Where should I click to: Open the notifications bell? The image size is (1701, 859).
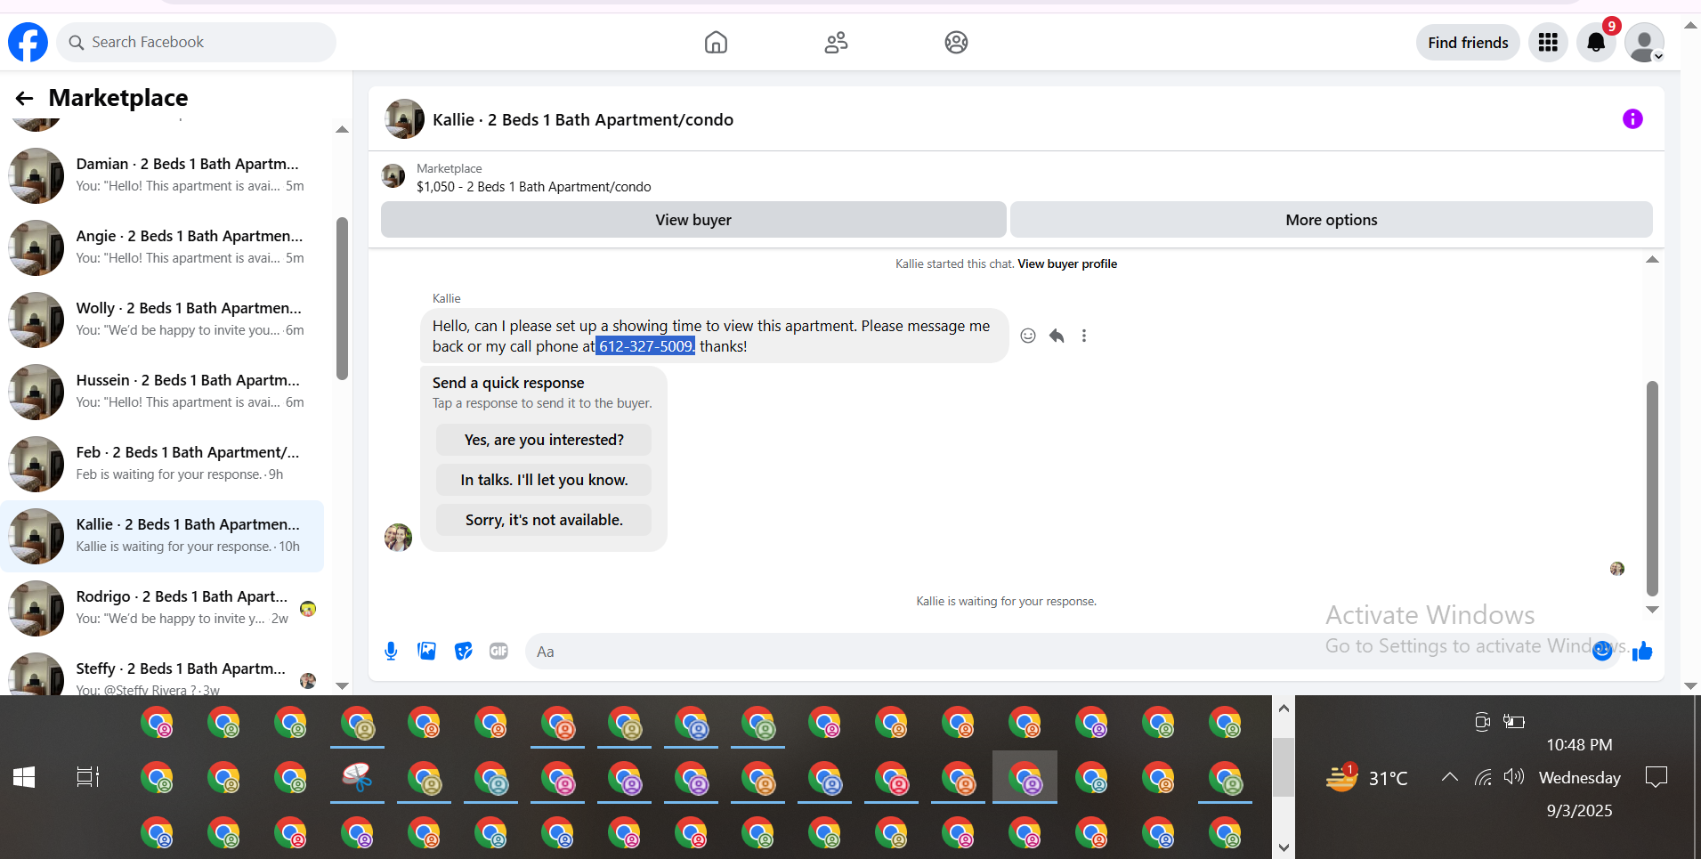pos(1596,42)
